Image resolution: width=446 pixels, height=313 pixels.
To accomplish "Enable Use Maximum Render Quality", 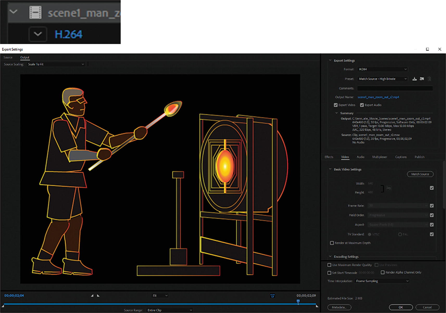I will coord(329,265).
